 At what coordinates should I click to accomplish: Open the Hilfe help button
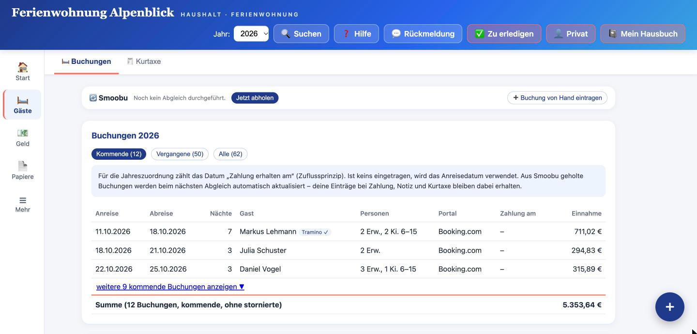[x=356, y=34]
